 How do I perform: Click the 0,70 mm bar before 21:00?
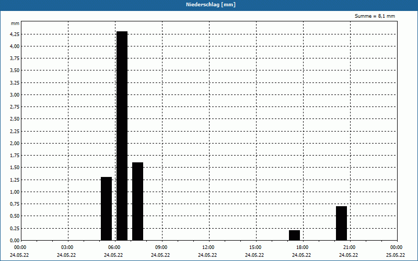point(341,223)
